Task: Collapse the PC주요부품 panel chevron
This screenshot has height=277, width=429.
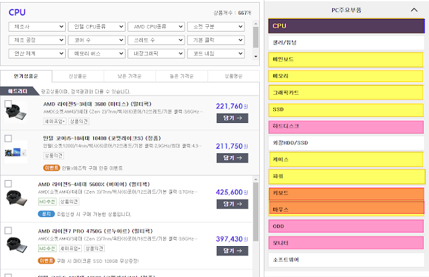Action: [414, 10]
